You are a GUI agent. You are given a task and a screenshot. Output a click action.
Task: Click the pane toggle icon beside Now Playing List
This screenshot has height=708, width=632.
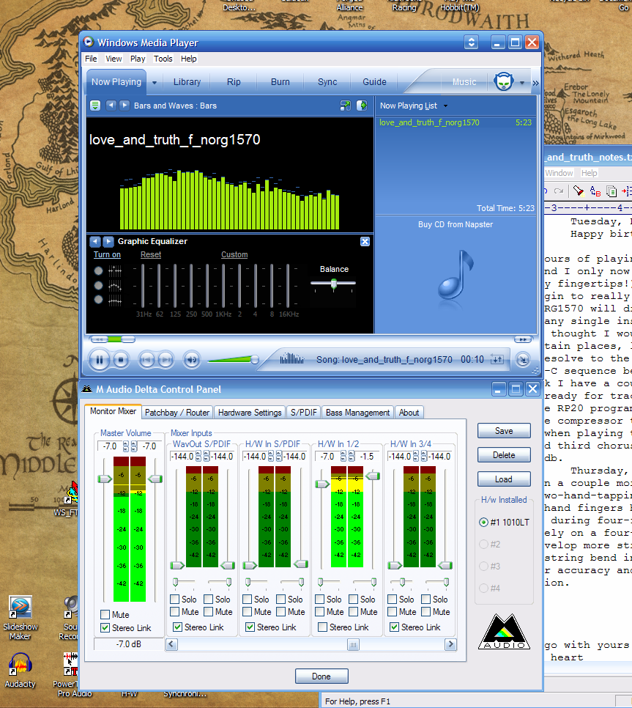(362, 106)
